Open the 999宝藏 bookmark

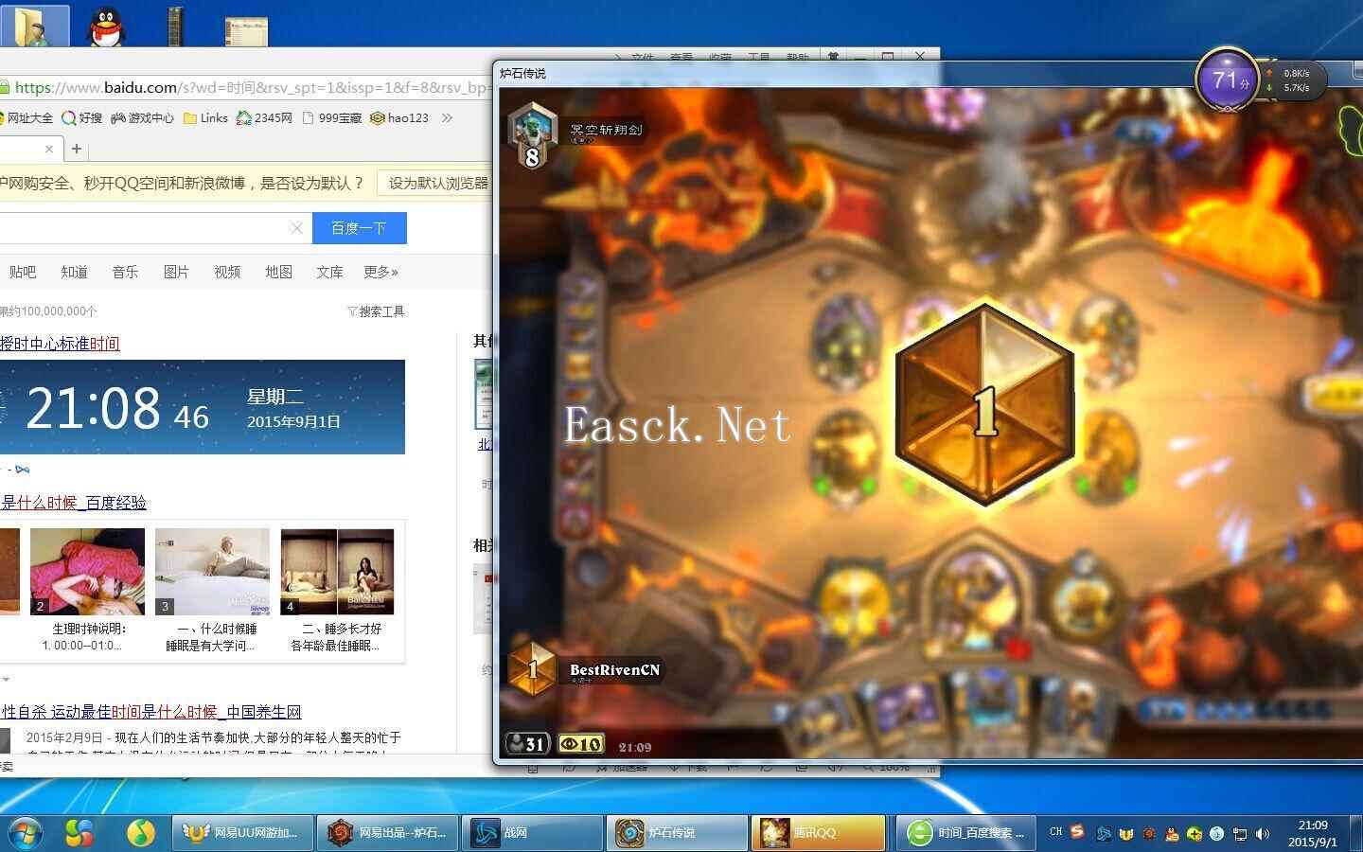coord(332,118)
